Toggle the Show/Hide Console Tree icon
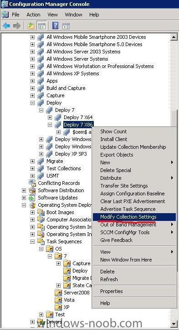This screenshot has width=179, height=330. click(41, 26)
